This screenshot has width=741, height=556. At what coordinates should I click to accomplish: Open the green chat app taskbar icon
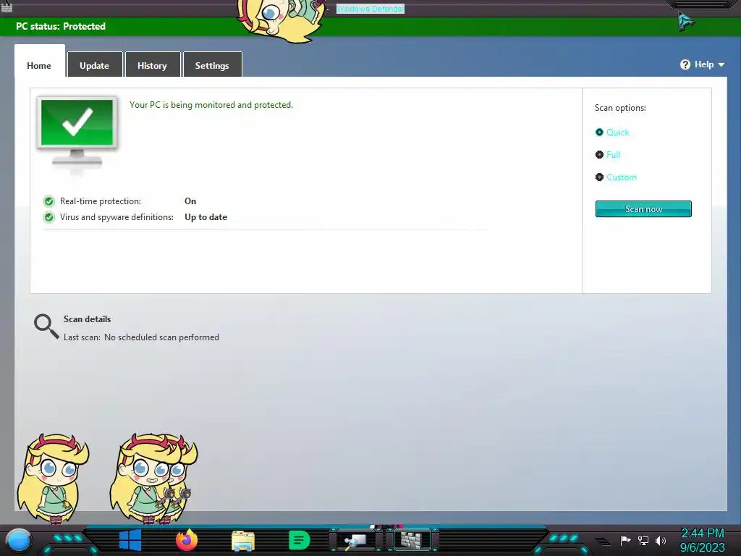coord(299,540)
